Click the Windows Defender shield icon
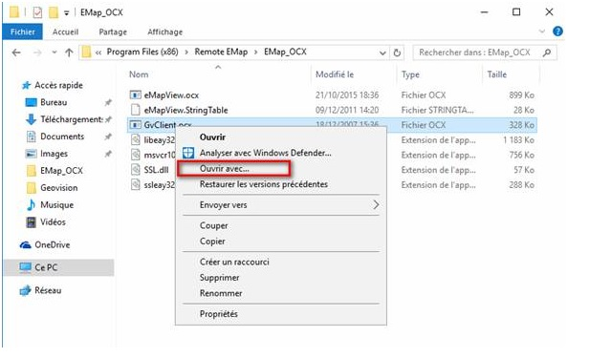 [188, 153]
